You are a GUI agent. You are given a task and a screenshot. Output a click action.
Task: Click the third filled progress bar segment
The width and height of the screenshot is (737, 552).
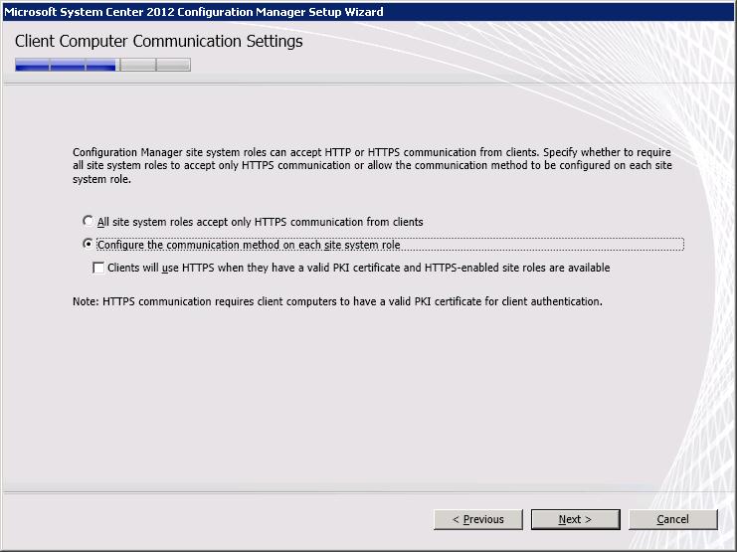101,66
